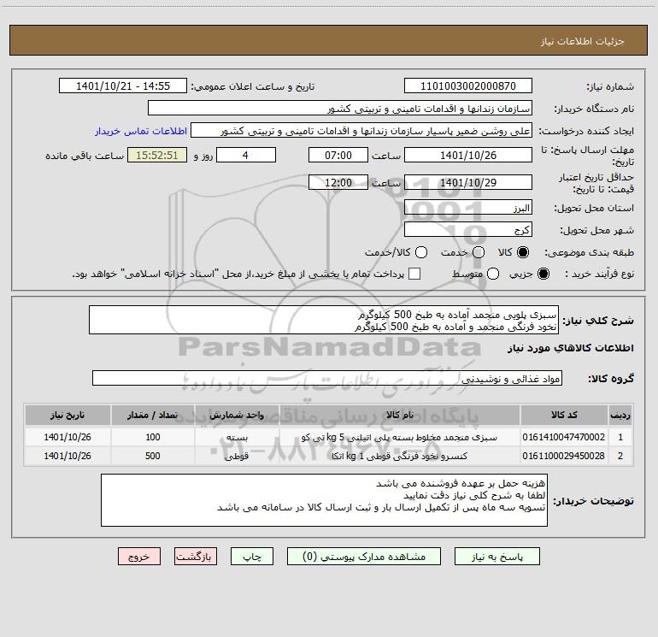Open the اطلاعات تماس خریدار link
Image resolution: width=658 pixels, height=637 pixels.
point(141,131)
